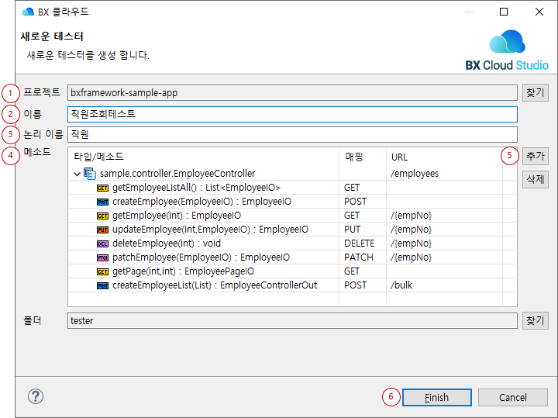558x418 pixels.
Task: Click Finish to create the tester
Action: (436, 397)
